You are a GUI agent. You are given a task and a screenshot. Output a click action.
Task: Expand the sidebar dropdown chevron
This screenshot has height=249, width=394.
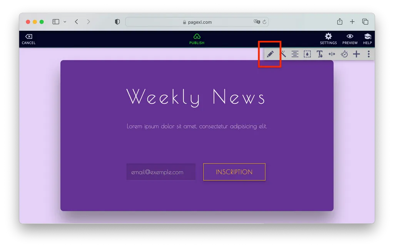point(65,22)
